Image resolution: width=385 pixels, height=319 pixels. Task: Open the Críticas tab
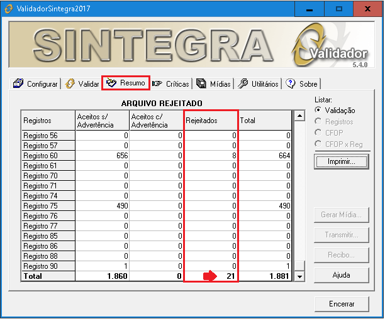171,84
